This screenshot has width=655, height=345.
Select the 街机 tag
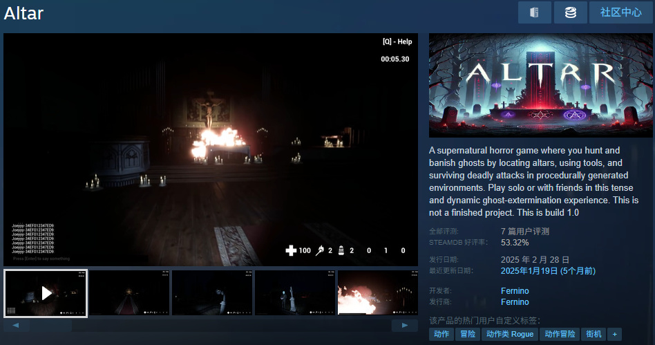[594, 334]
